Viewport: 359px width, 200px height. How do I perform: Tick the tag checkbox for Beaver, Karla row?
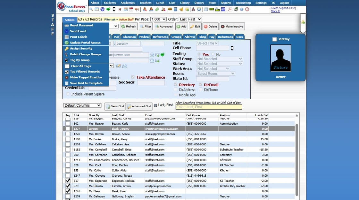68,124
